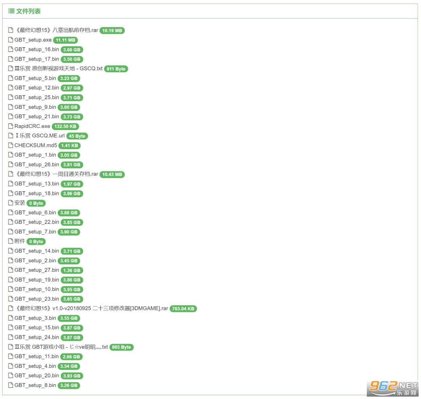Click the 10.19 MB size badge
421x399 pixels.
112,30
